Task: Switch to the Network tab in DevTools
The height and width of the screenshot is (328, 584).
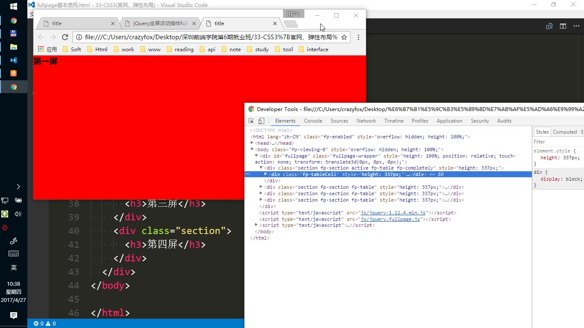Action: pyautogui.click(x=366, y=121)
